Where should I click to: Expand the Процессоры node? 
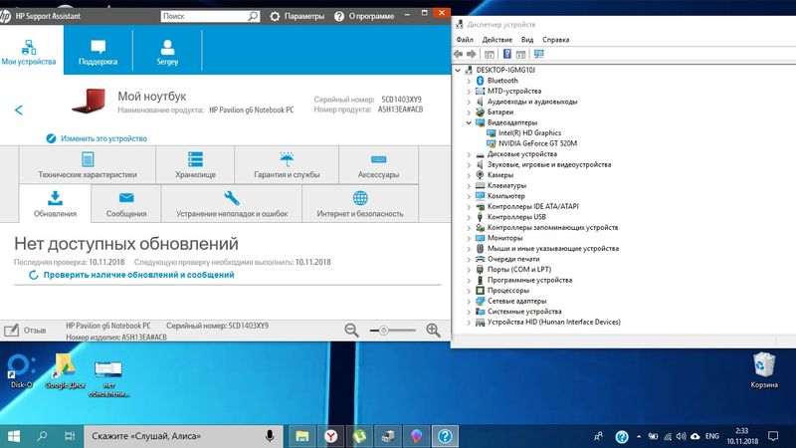coord(469,291)
